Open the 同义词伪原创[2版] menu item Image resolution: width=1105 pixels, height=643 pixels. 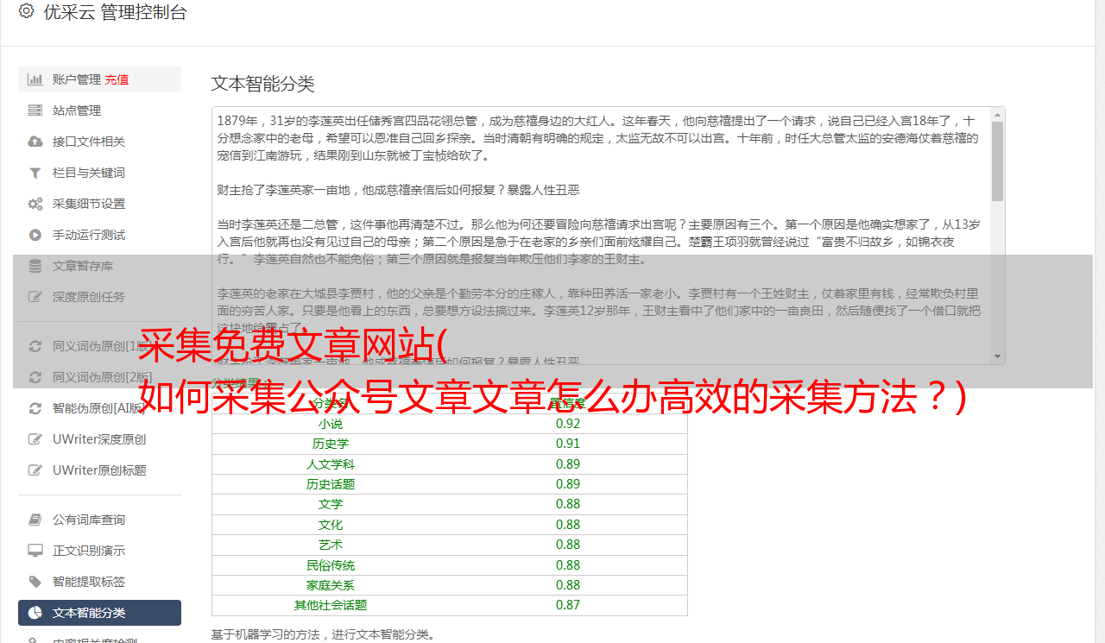point(99,377)
